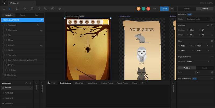This screenshot has width=215, height=108.
Task: Click the tag icon on MAIN_ARTBOARD row
Action: point(42,20)
